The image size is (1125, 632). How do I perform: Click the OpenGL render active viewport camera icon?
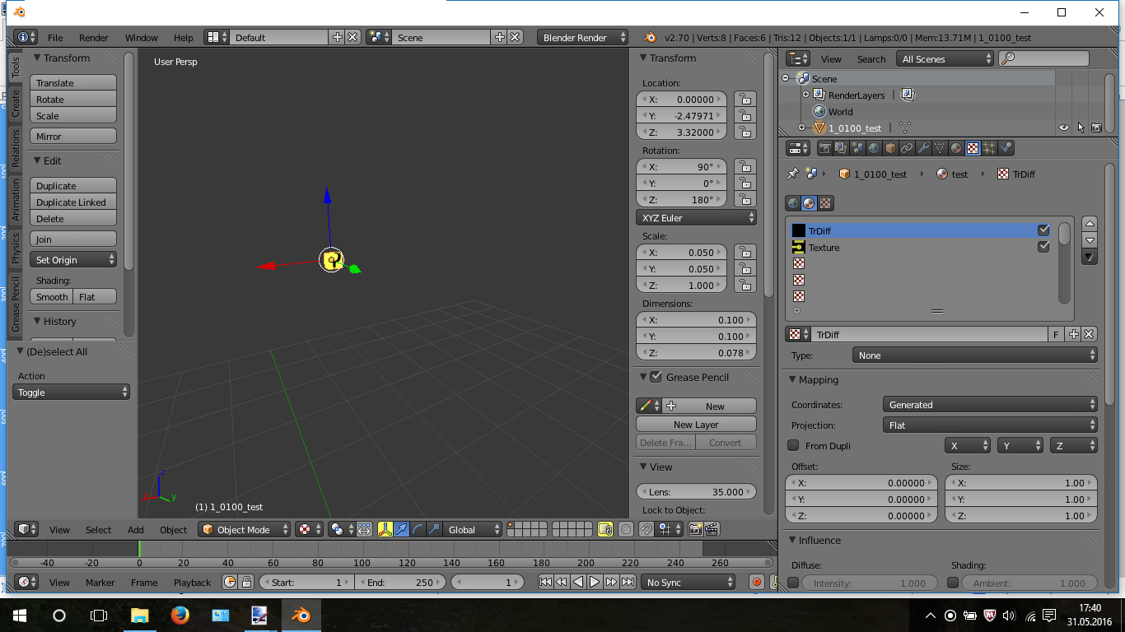click(x=696, y=530)
